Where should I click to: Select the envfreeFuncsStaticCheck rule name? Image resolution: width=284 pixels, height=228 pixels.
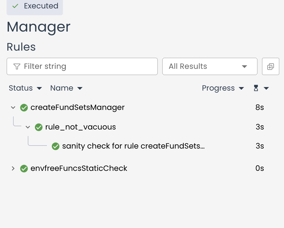pos(79,168)
